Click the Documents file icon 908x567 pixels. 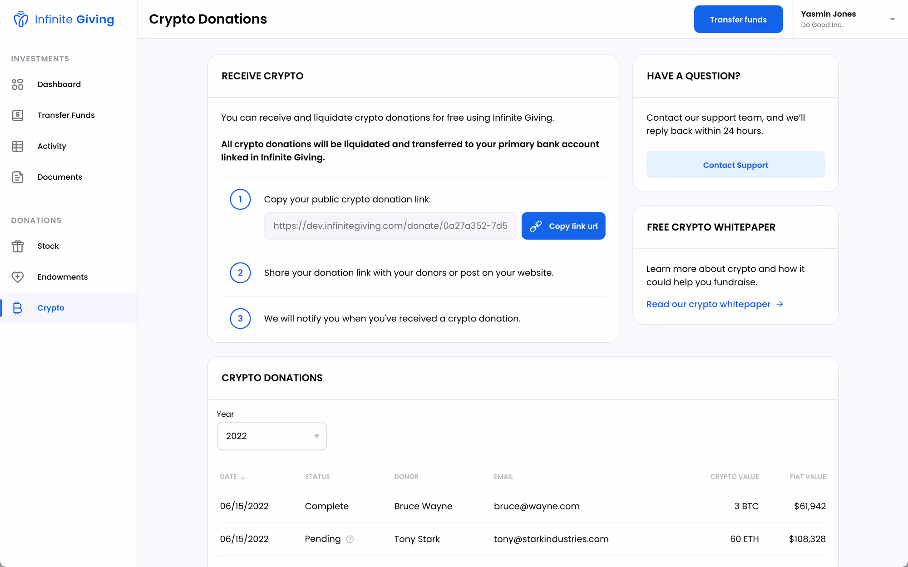pyautogui.click(x=18, y=177)
